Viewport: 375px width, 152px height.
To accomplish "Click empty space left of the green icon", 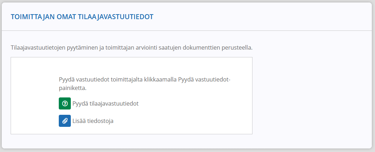I will coord(35,103).
